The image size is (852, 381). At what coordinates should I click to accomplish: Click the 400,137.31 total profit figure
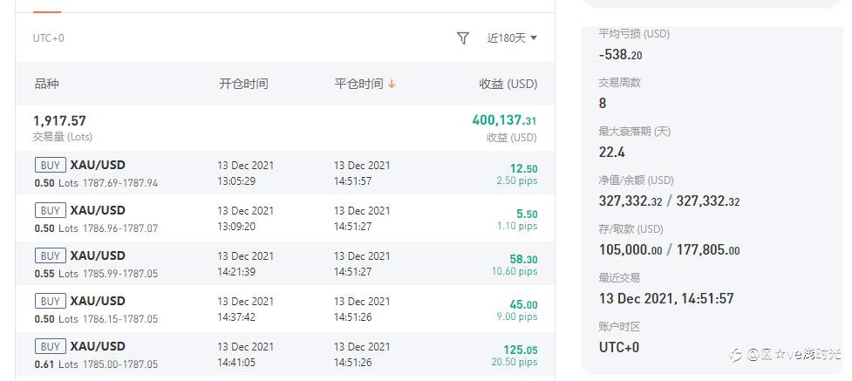tap(504, 120)
